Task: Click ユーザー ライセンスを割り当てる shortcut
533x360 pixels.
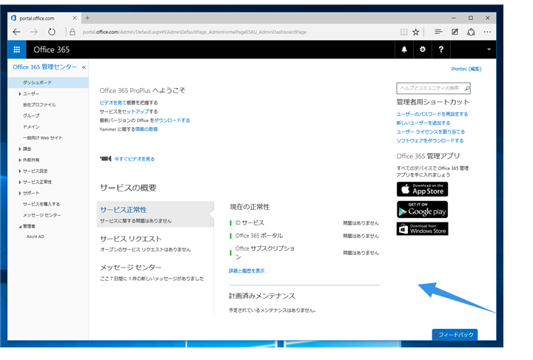Action: (431, 132)
